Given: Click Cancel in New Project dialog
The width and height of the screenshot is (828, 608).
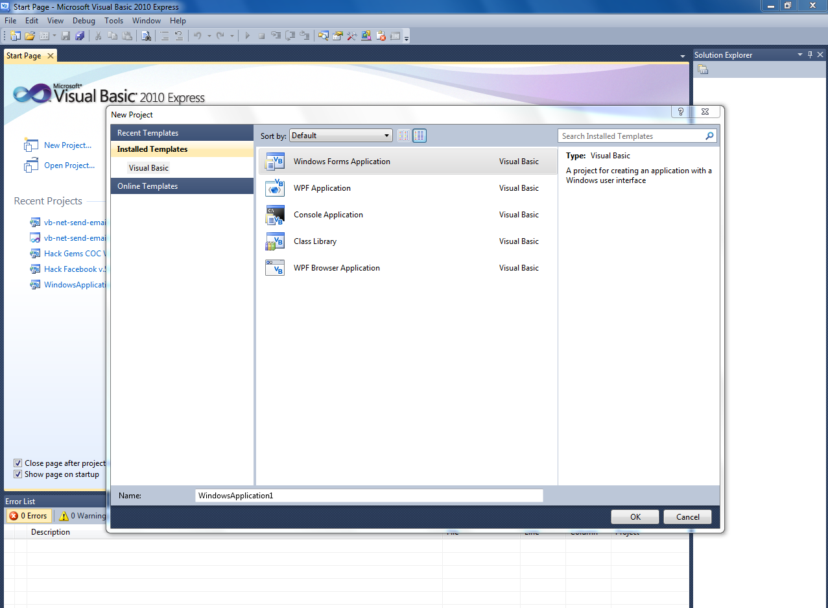Looking at the screenshot, I should tap(688, 517).
